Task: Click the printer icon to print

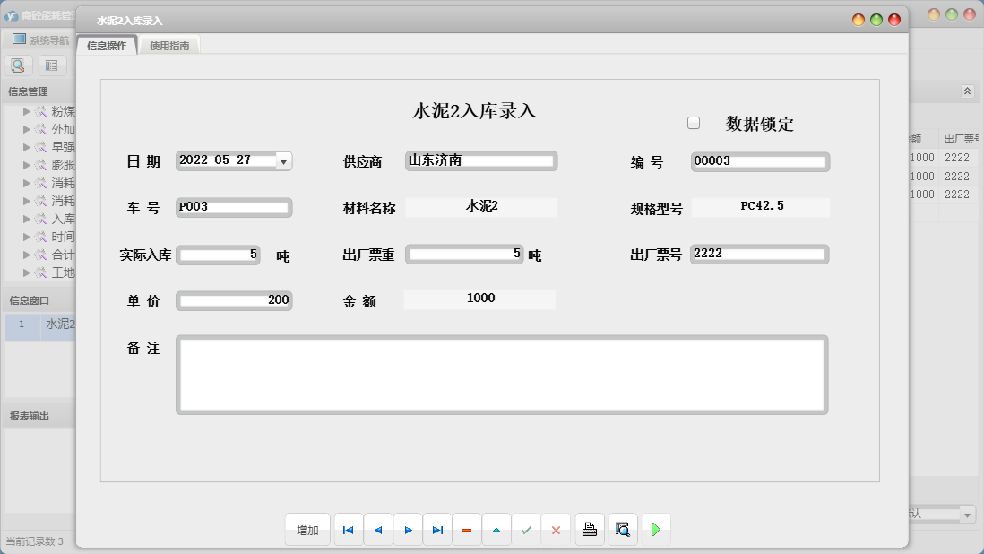Action: pyautogui.click(x=589, y=530)
